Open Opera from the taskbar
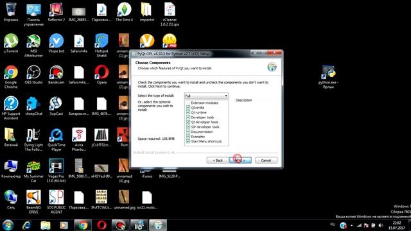 [x=101, y=225]
